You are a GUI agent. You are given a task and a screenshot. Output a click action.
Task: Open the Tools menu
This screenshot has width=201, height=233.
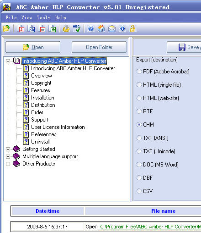pyautogui.click(x=43, y=18)
